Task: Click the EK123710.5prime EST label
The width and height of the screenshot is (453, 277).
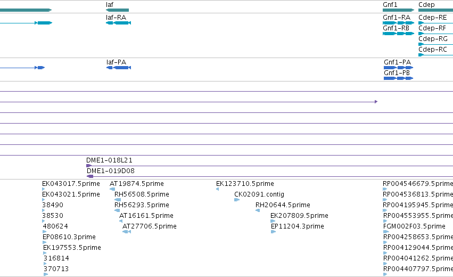Action: point(245,184)
